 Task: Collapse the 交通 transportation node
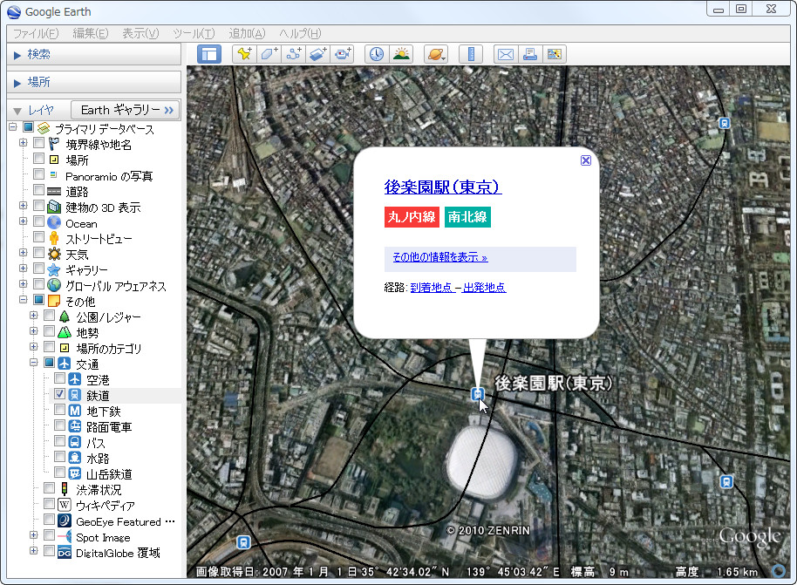coord(33,363)
